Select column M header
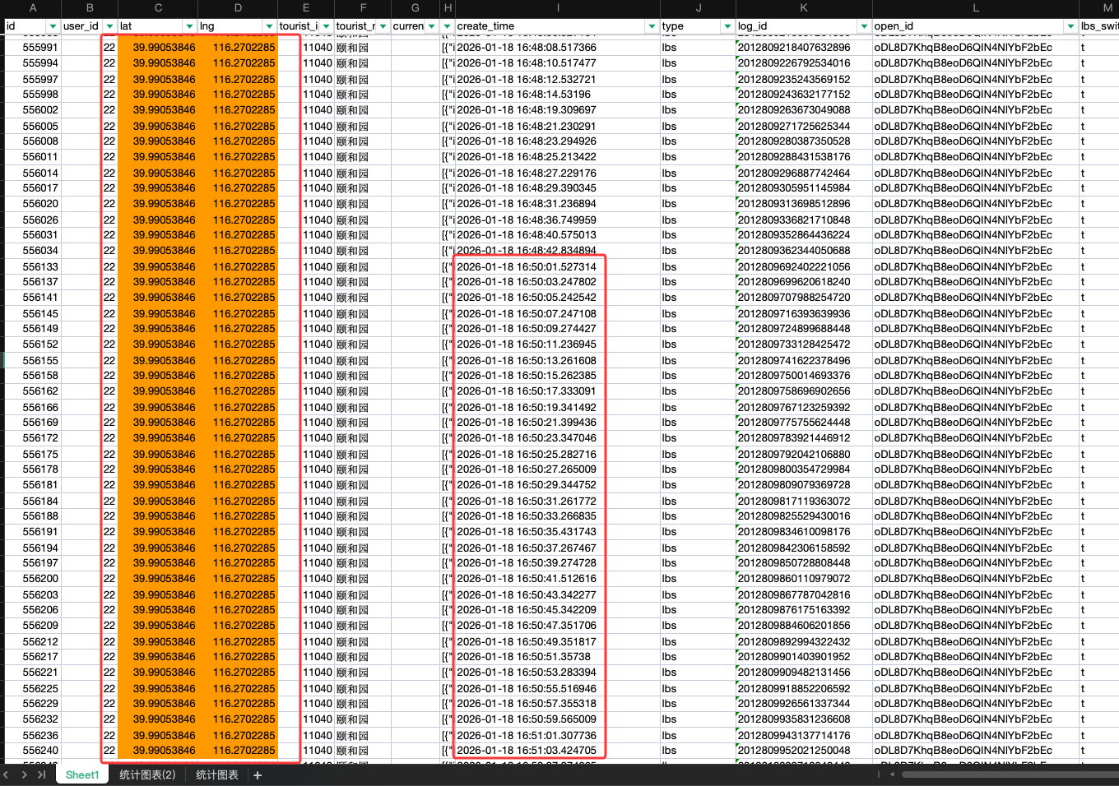This screenshot has height=786, width=1119. pos(1099,7)
